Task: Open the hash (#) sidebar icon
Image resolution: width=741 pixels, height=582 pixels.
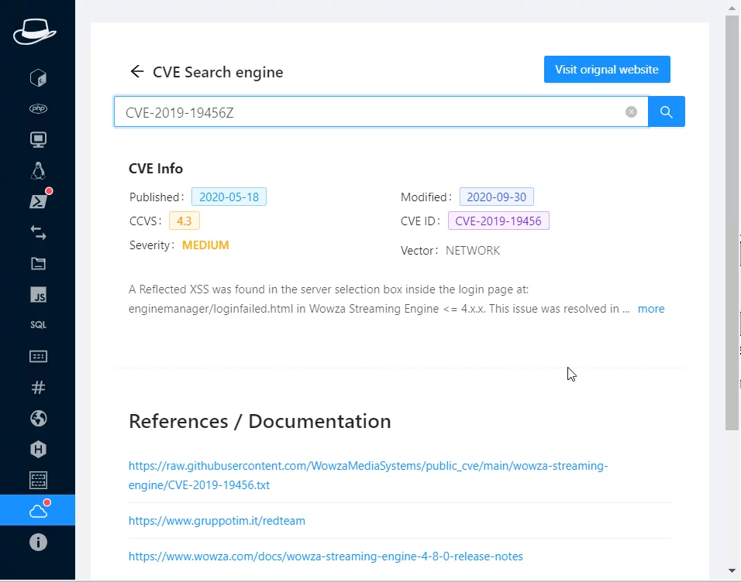Action: (x=38, y=388)
